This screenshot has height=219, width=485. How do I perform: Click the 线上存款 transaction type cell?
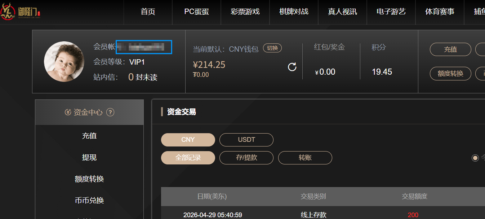(313, 215)
